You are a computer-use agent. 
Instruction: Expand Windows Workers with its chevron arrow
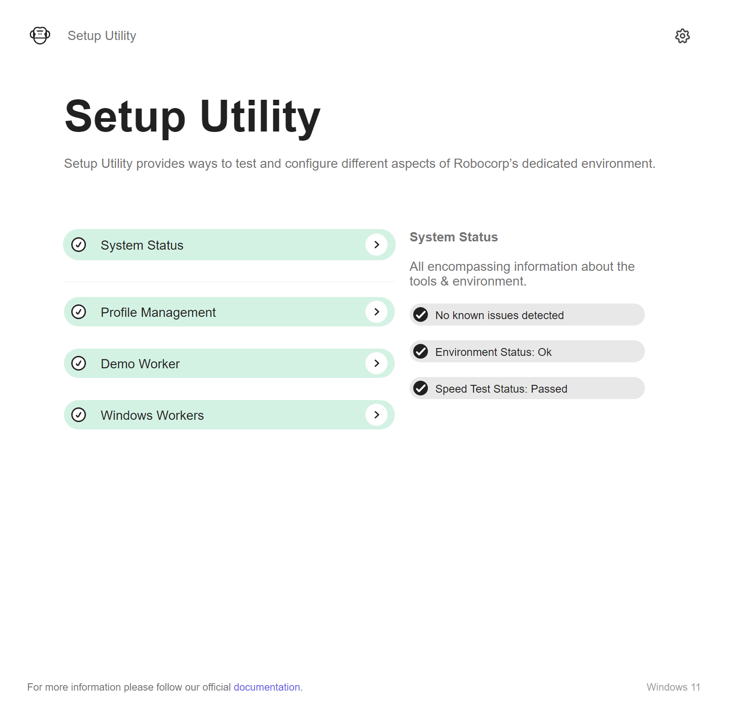click(376, 415)
